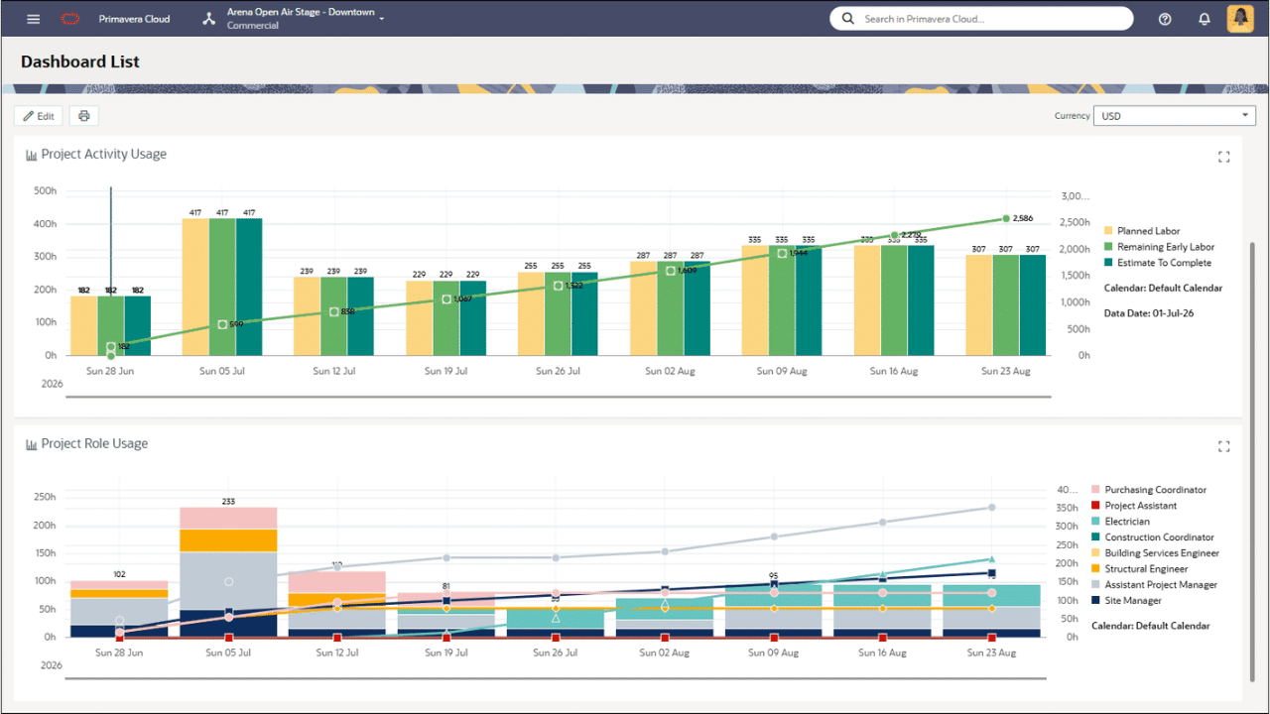Image resolution: width=1270 pixels, height=714 pixels.
Task: Toggle the Site Manager legend entry
Action: (x=1126, y=601)
